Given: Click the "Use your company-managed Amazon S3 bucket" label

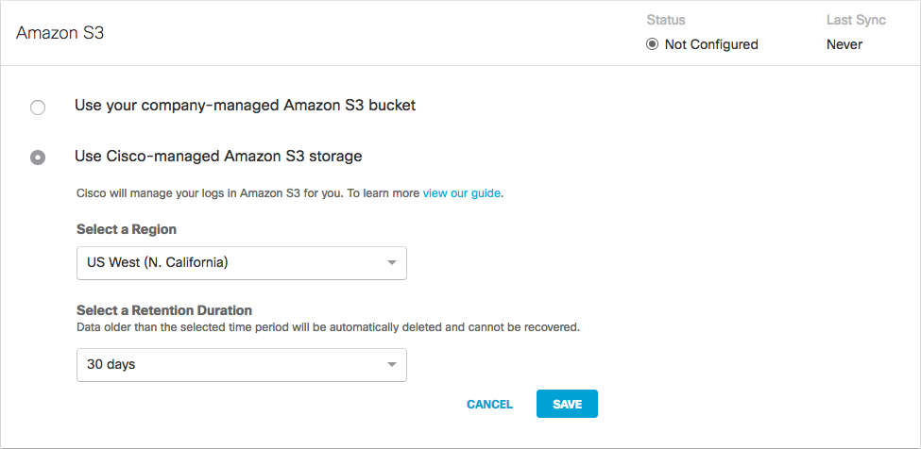Looking at the screenshot, I should [245, 105].
